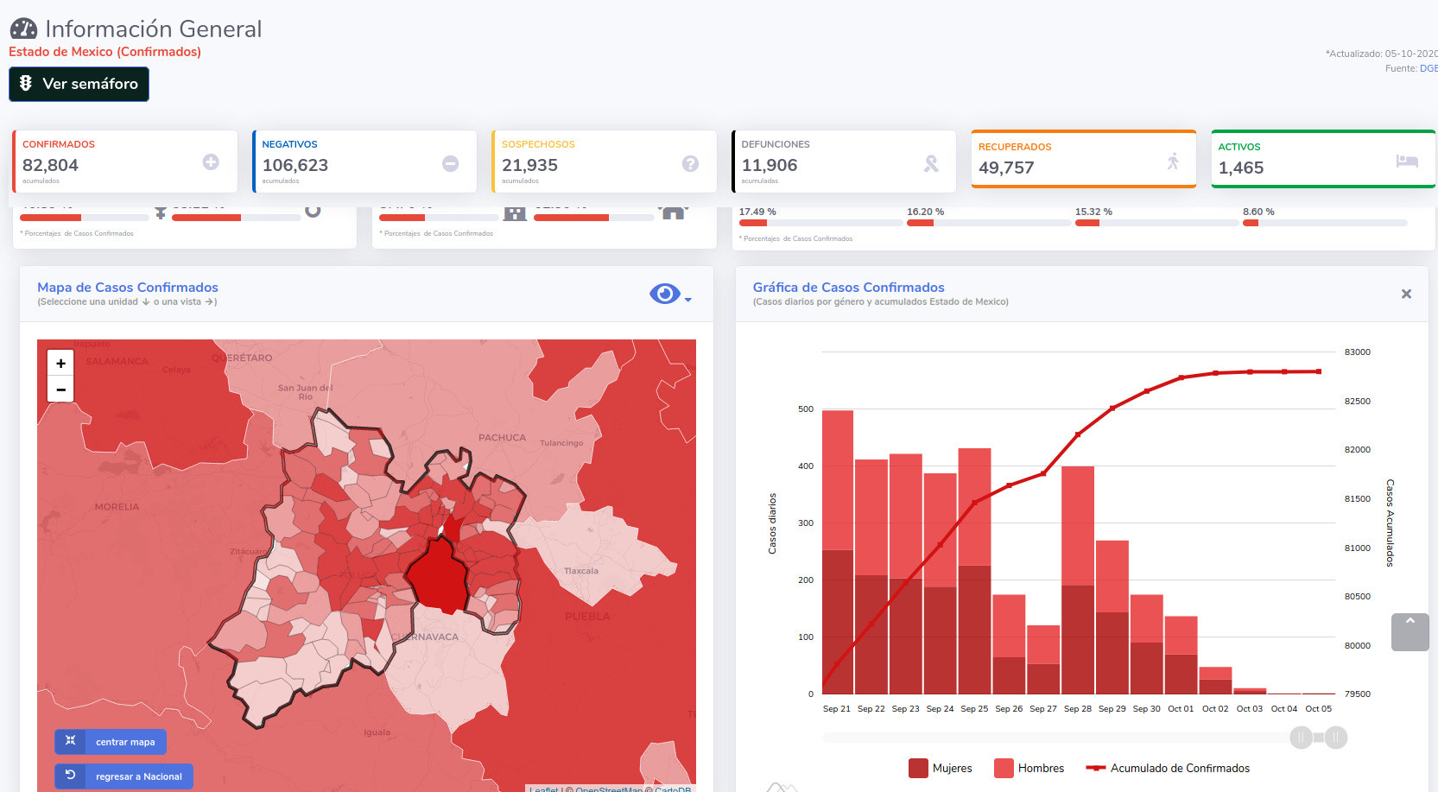The image size is (1438, 792).
Task: Click the Sep 21 bar in chart
Action: 837,552
